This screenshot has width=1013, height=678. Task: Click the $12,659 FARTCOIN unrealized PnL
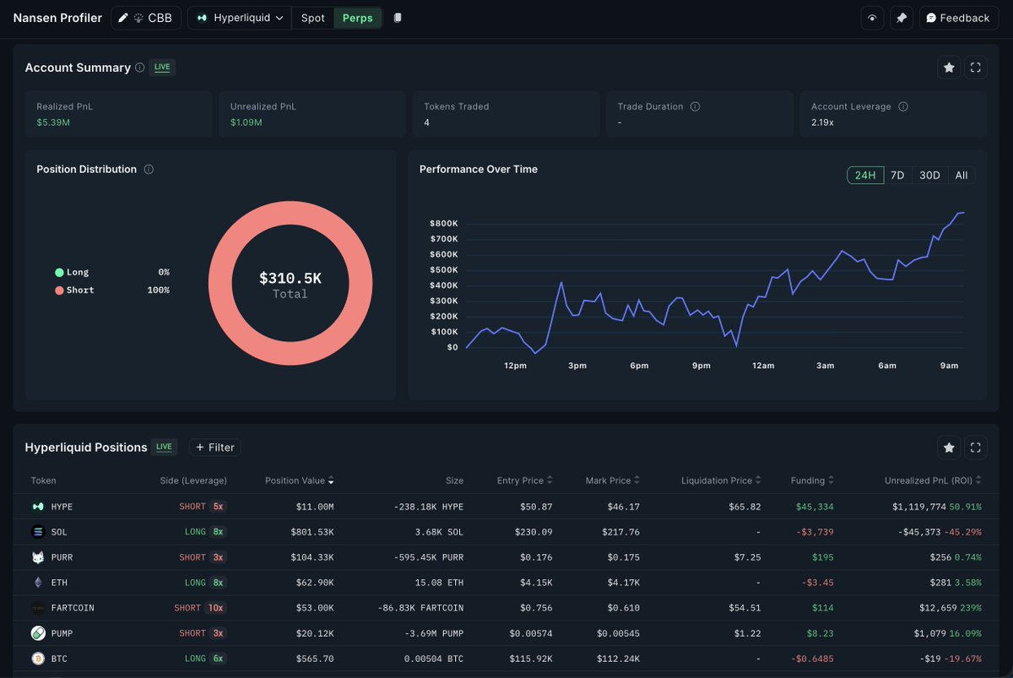(x=938, y=608)
